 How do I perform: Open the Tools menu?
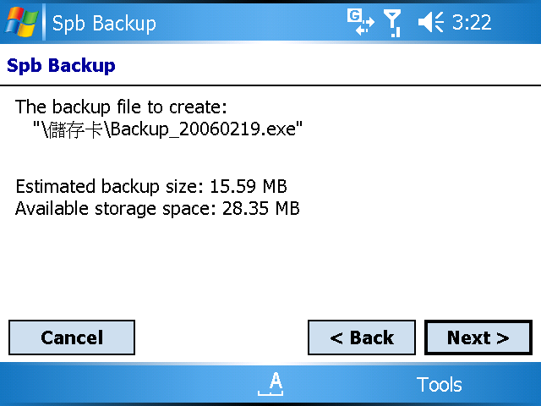(439, 384)
